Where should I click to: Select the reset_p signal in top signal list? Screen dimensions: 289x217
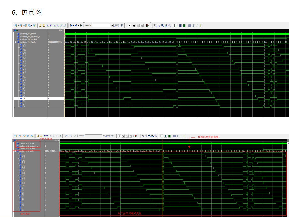click(x=30, y=37)
